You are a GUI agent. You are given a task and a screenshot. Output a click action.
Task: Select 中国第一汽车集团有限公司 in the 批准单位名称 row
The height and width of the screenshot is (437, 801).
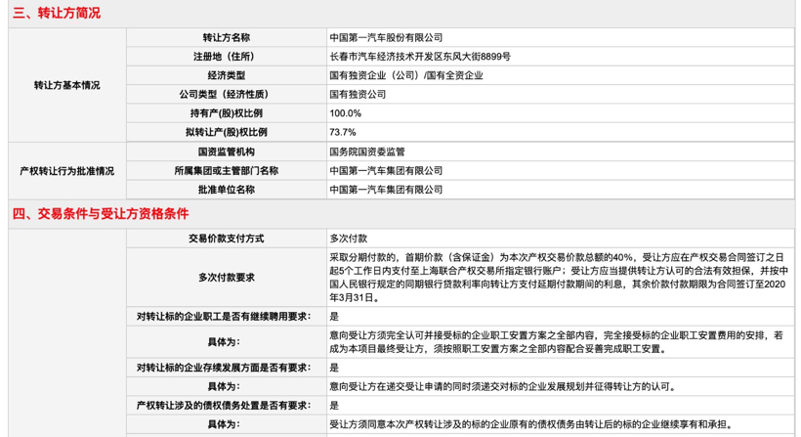tap(386, 190)
